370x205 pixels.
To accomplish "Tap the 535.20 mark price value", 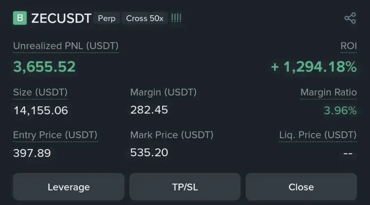I will coord(149,153).
